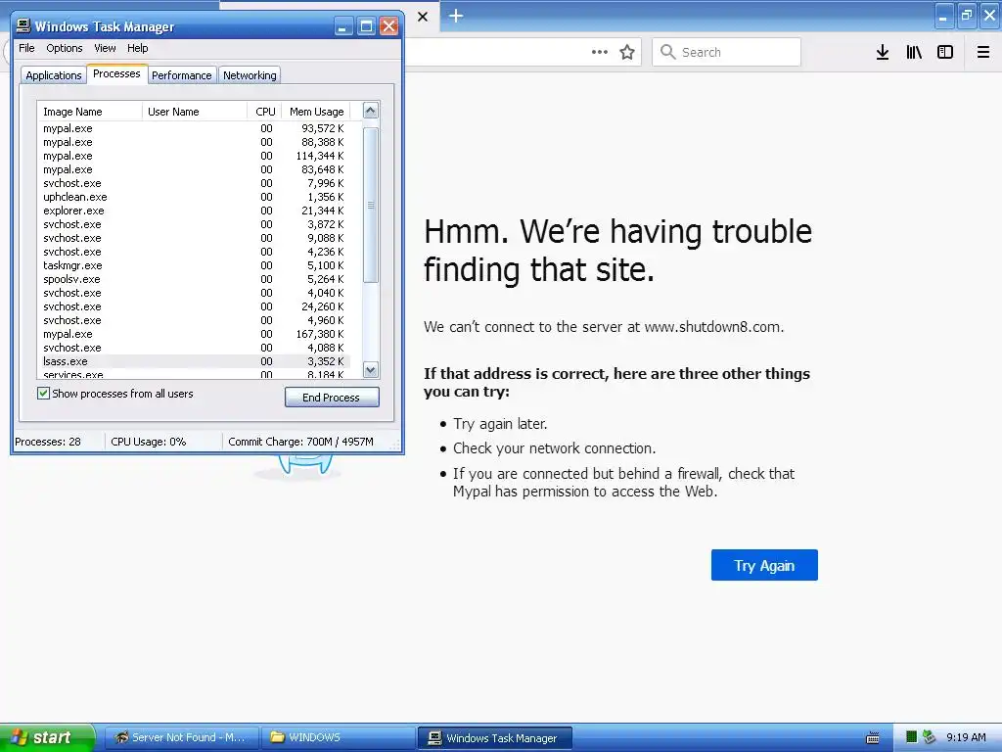Select the Processes tab

(x=116, y=73)
